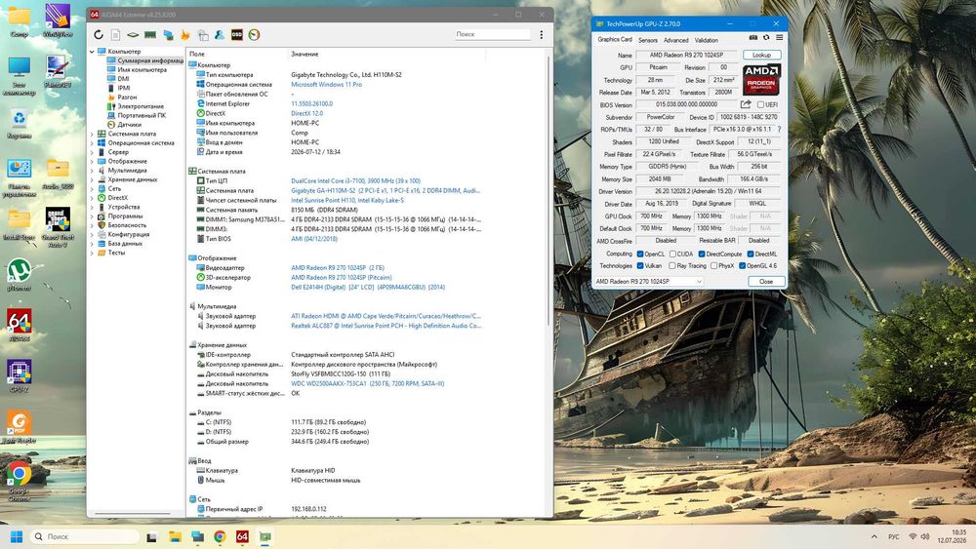Take GPU-Z screenshot with camera icon
The image size is (976, 549).
pyautogui.click(x=753, y=38)
